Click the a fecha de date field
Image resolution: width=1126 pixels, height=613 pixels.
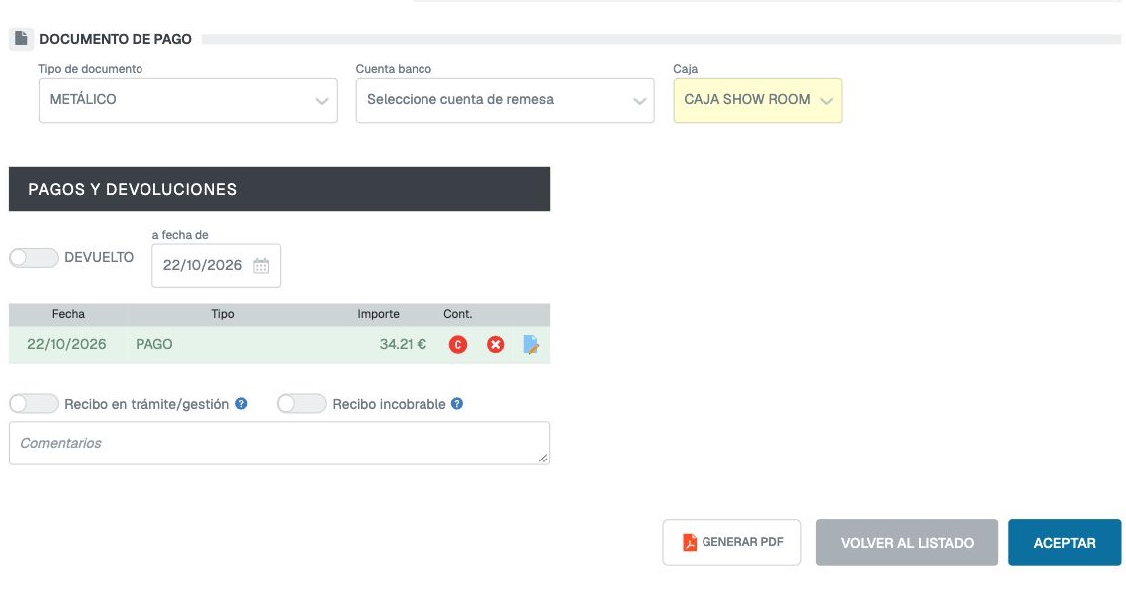[216, 266]
